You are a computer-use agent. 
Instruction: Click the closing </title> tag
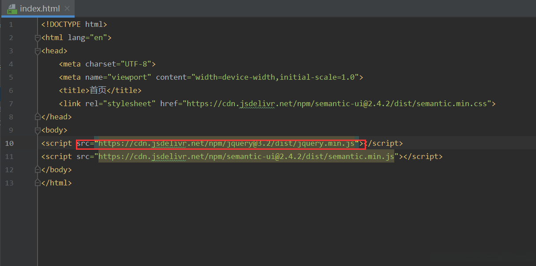125,91
